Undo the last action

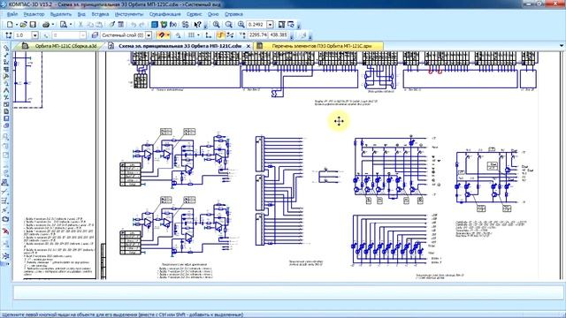pyautogui.click(x=134, y=25)
